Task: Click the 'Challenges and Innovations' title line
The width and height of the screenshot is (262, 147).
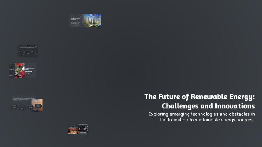Action: pyautogui.click(x=208, y=106)
